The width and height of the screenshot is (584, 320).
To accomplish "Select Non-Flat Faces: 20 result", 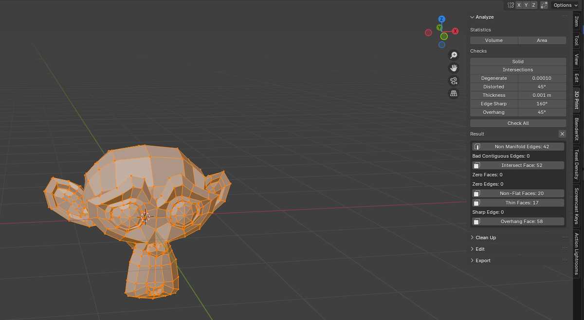I will [518, 193].
